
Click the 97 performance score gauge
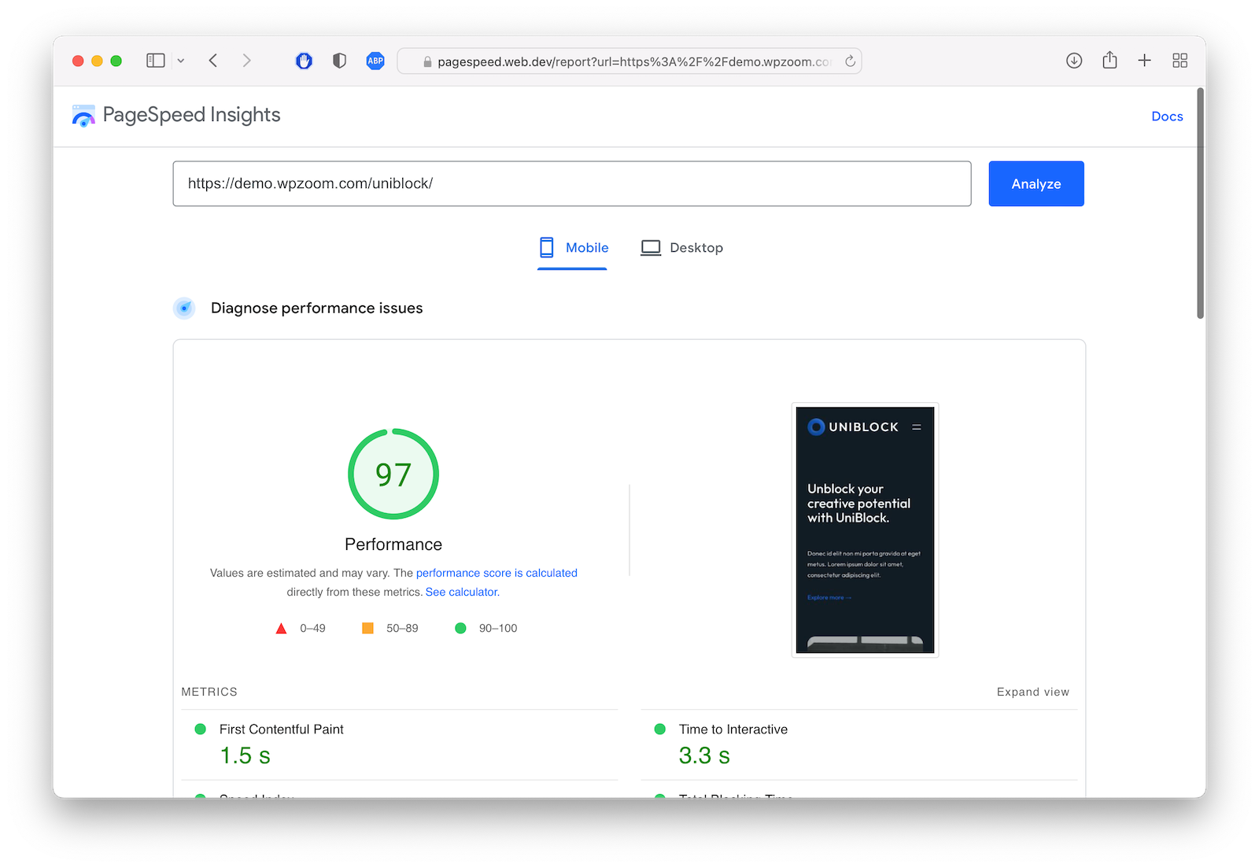(x=393, y=474)
